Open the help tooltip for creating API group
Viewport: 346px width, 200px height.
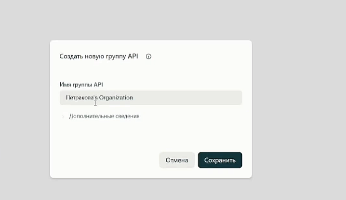tap(148, 57)
